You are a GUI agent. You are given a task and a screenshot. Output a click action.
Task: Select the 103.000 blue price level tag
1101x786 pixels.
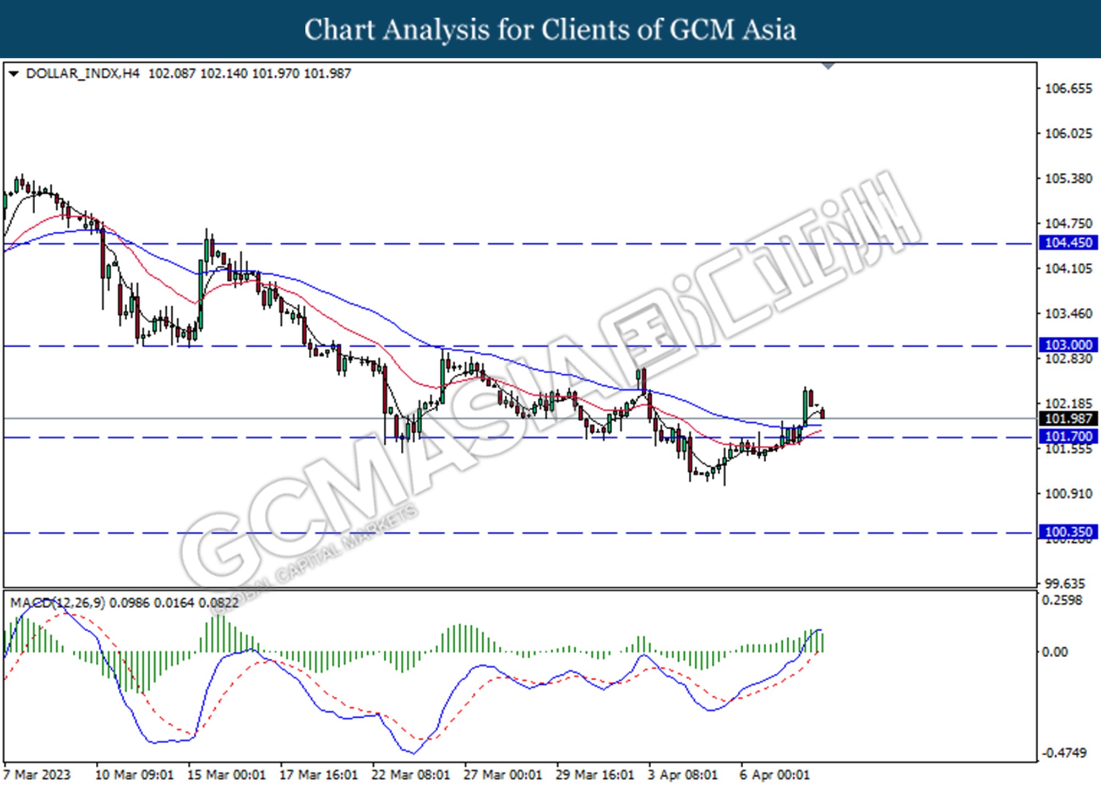click(1068, 345)
